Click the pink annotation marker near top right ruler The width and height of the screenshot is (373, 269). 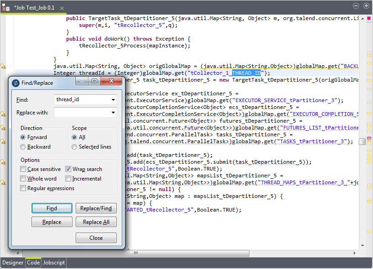(x=368, y=18)
